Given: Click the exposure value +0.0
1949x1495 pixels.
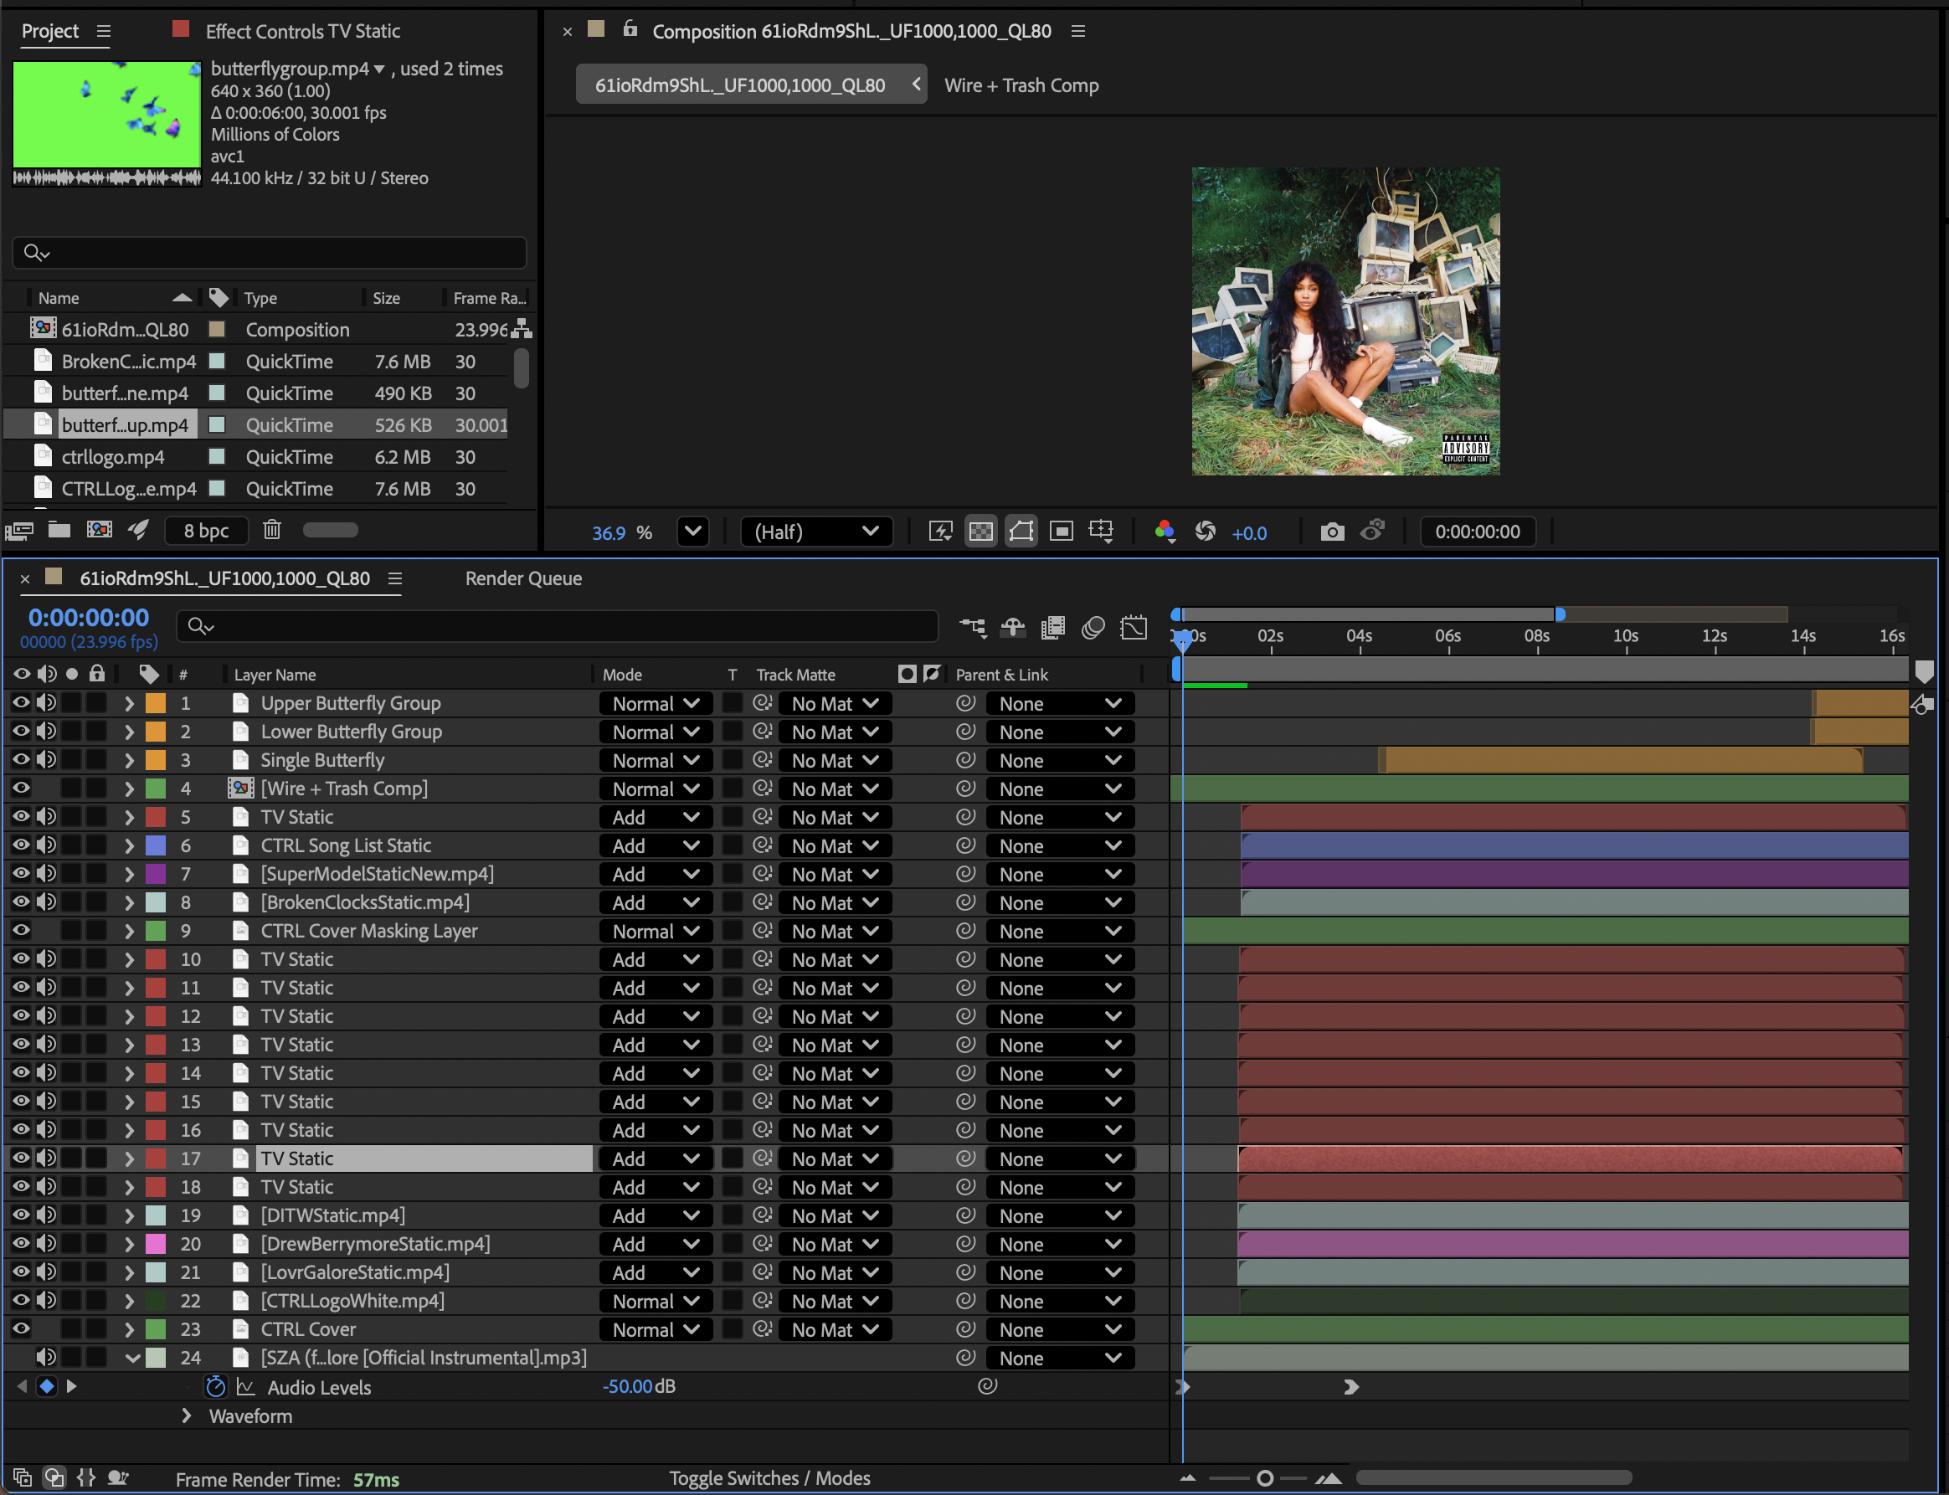Looking at the screenshot, I should [x=1249, y=533].
